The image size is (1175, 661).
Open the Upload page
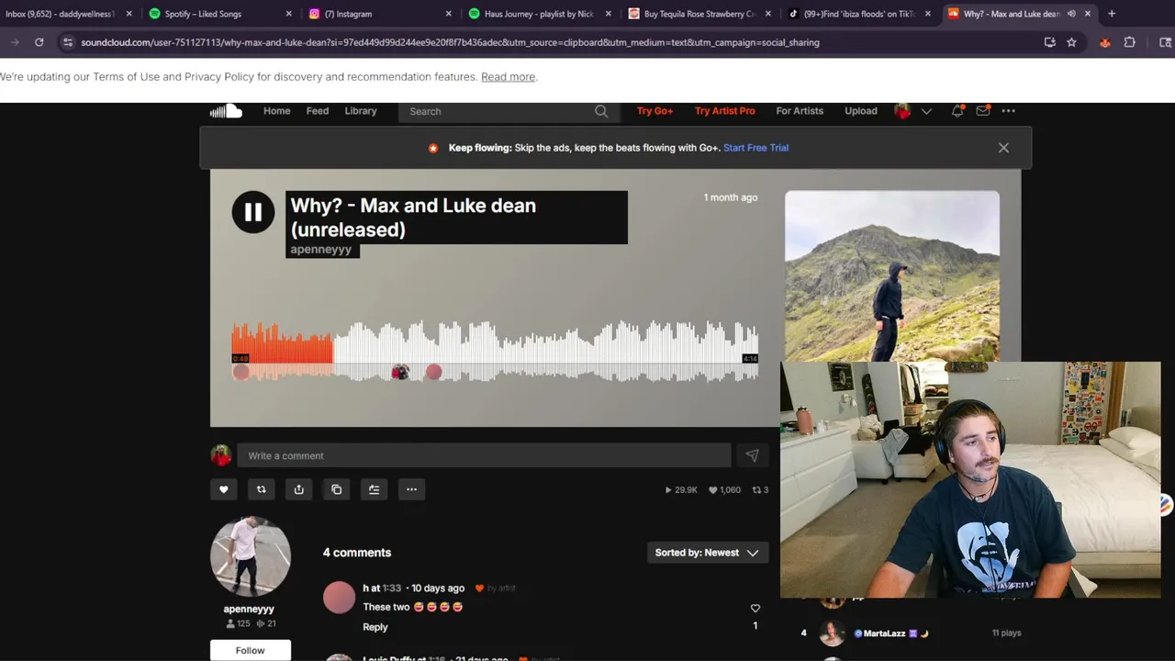tap(861, 111)
